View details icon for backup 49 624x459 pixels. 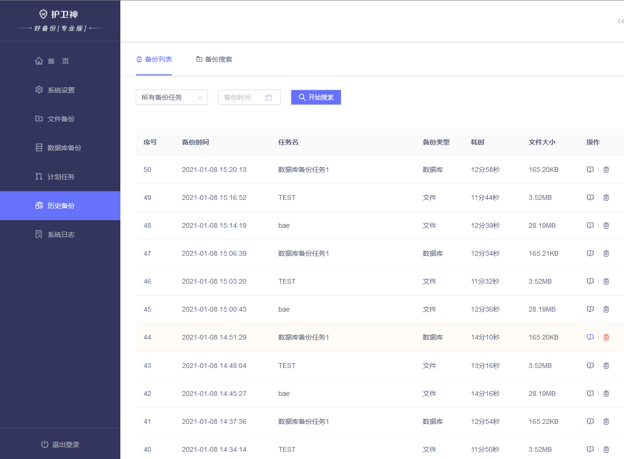coord(590,197)
